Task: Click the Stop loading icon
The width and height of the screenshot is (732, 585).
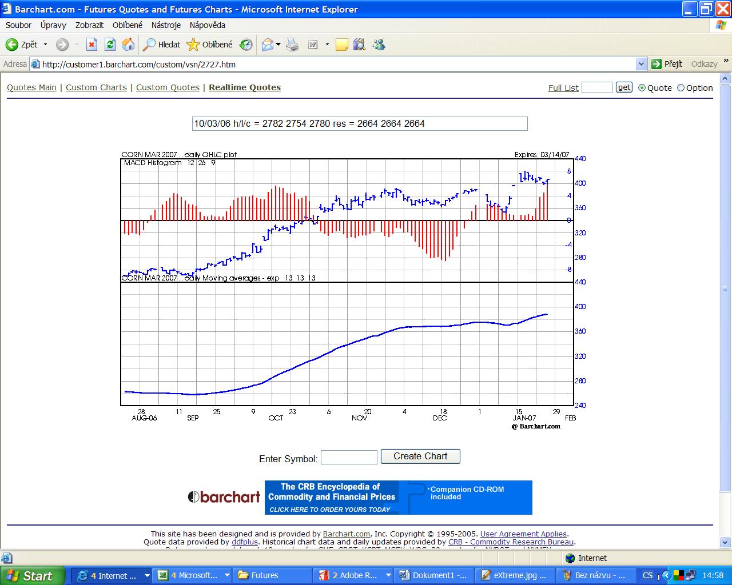Action: (91, 45)
